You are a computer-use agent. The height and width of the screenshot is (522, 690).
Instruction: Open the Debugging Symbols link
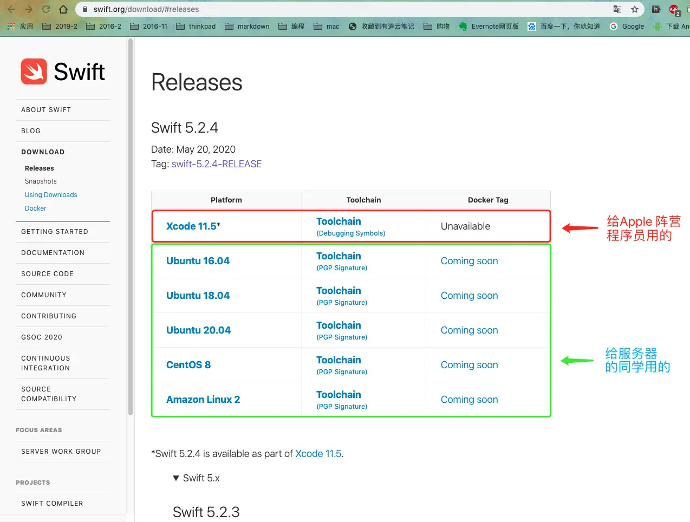(x=351, y=233)
